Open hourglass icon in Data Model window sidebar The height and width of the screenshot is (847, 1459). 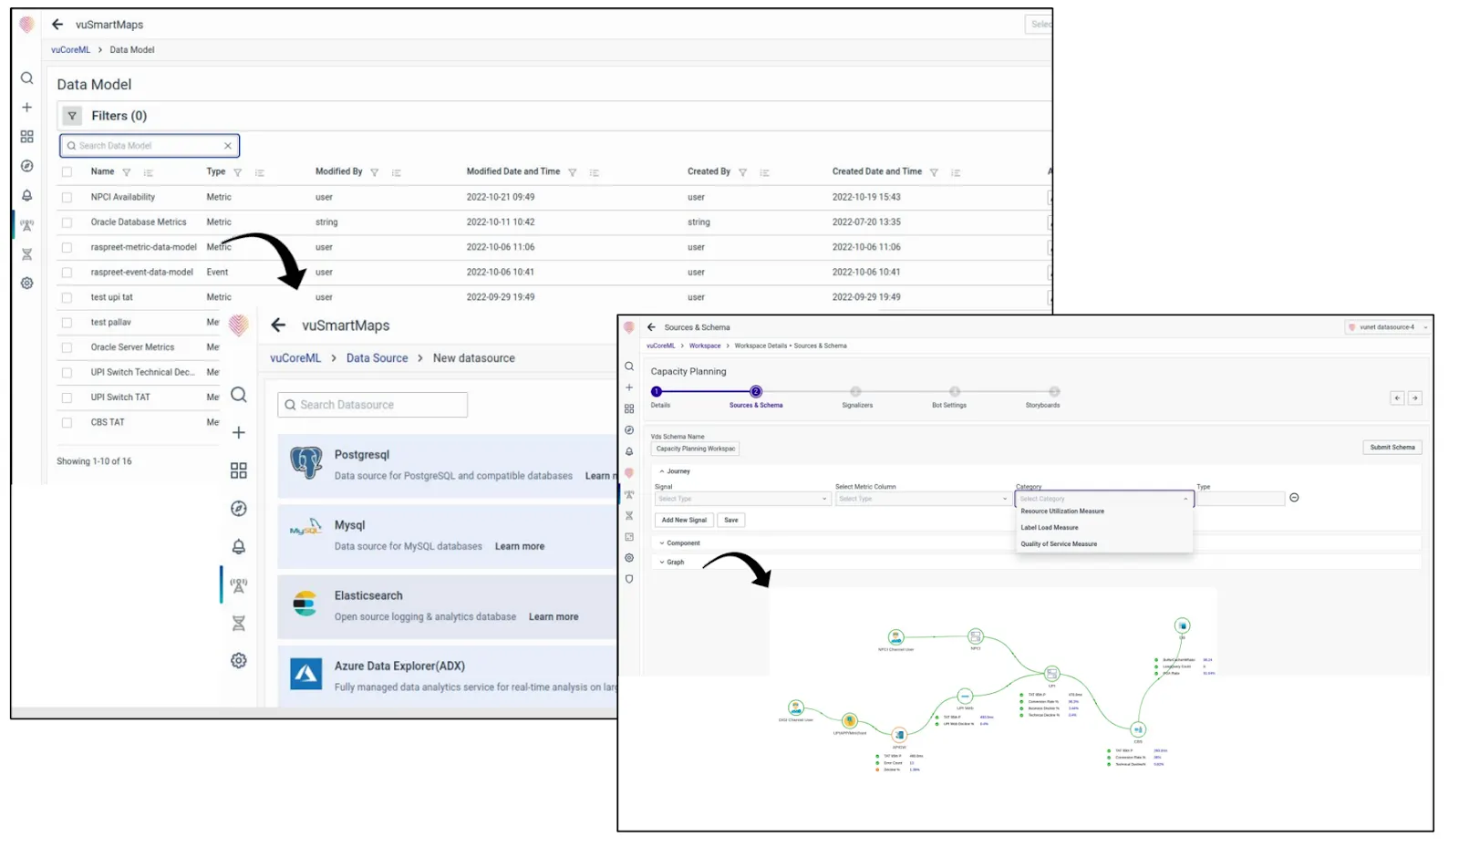pyautogui.click(x=26, y=254)
